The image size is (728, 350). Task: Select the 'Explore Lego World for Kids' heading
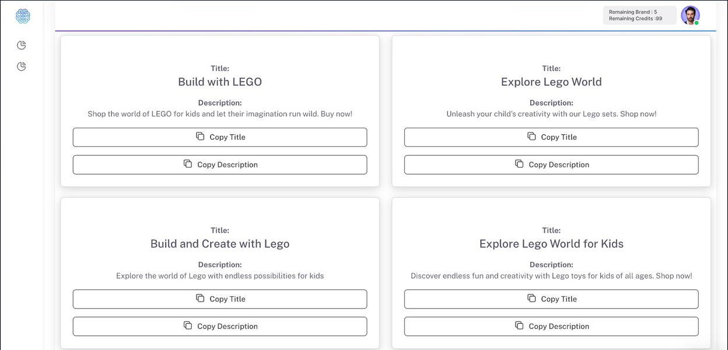click(x=551, y=244)
